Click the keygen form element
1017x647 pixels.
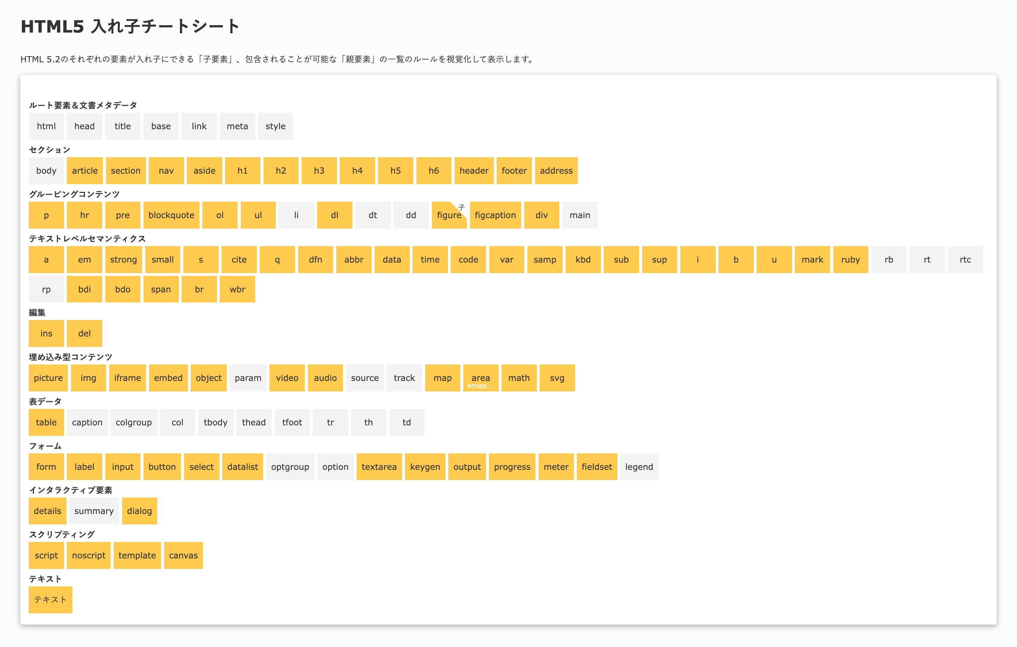pyautogui.click(x=425, y=467)
